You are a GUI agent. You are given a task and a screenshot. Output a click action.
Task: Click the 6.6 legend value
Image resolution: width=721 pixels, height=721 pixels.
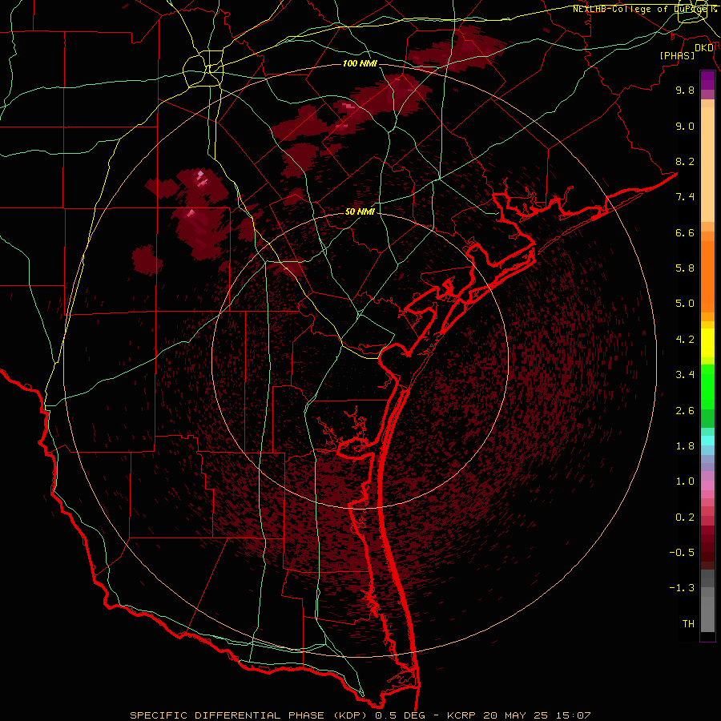[685, 232]
